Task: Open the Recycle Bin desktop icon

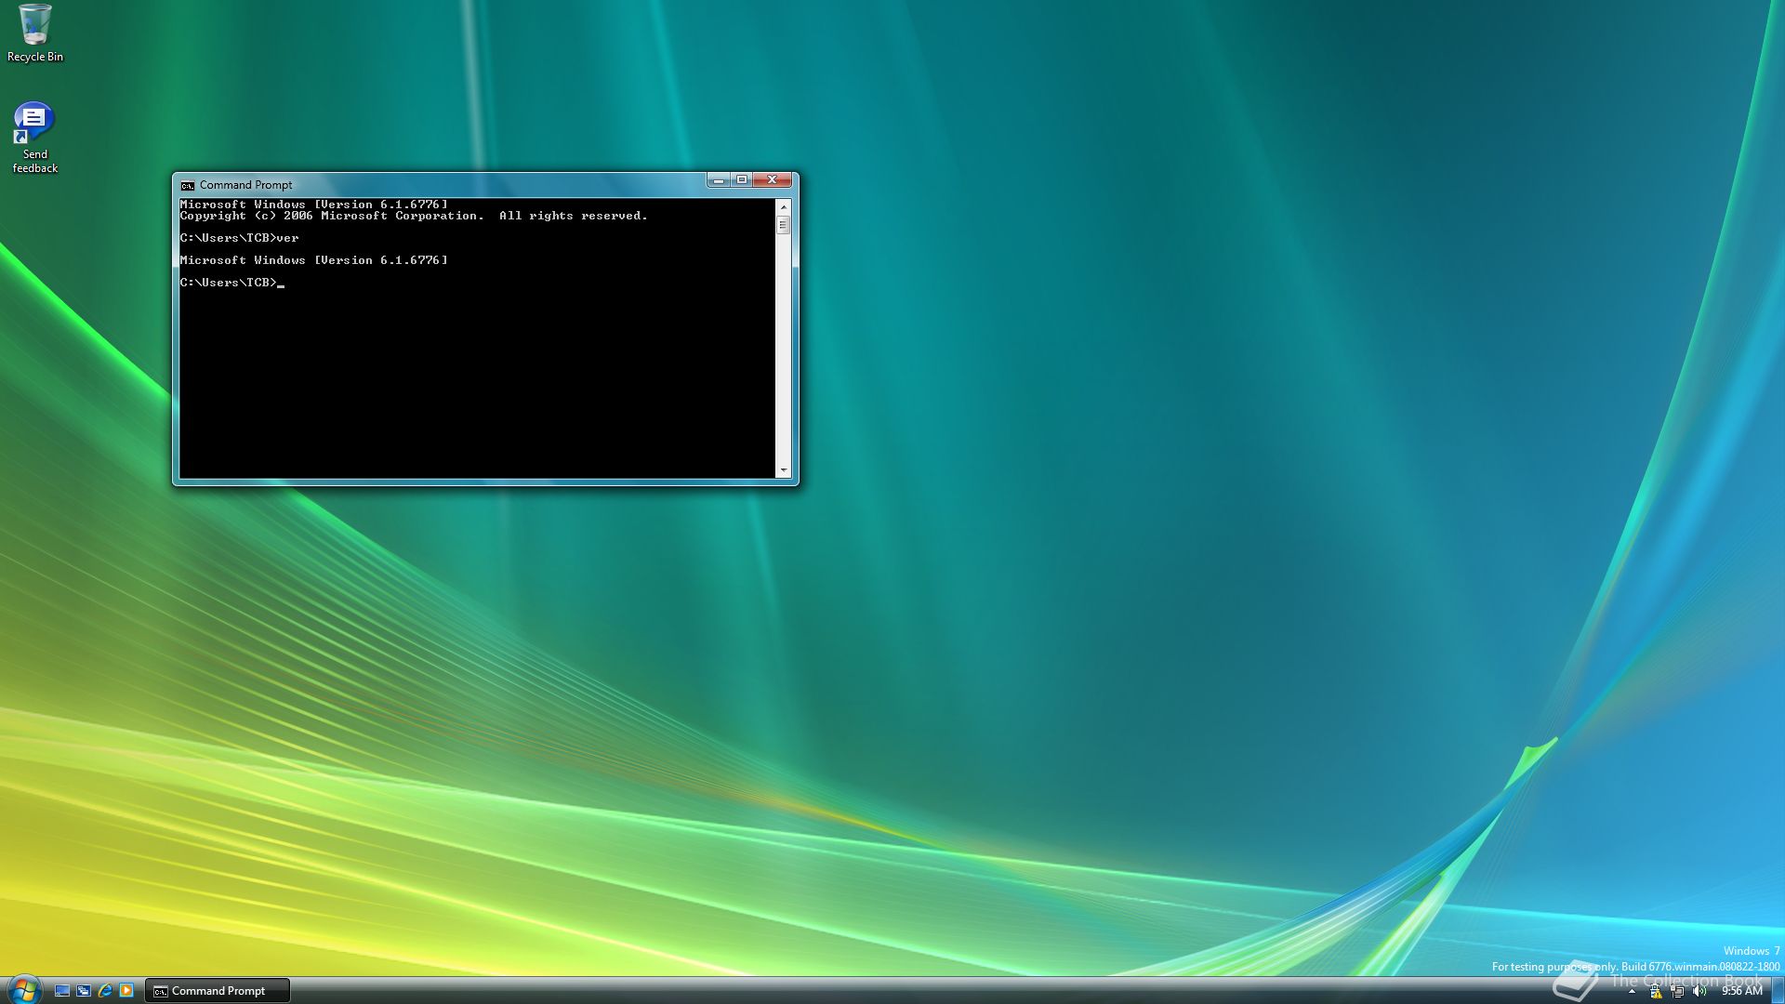Action: tap(35, 33)
